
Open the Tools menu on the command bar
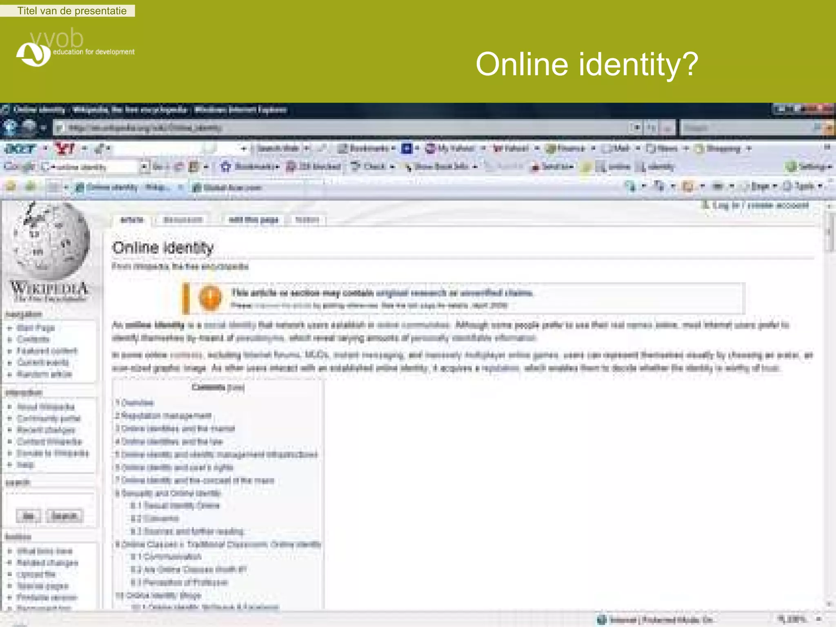tap(803, 187)
